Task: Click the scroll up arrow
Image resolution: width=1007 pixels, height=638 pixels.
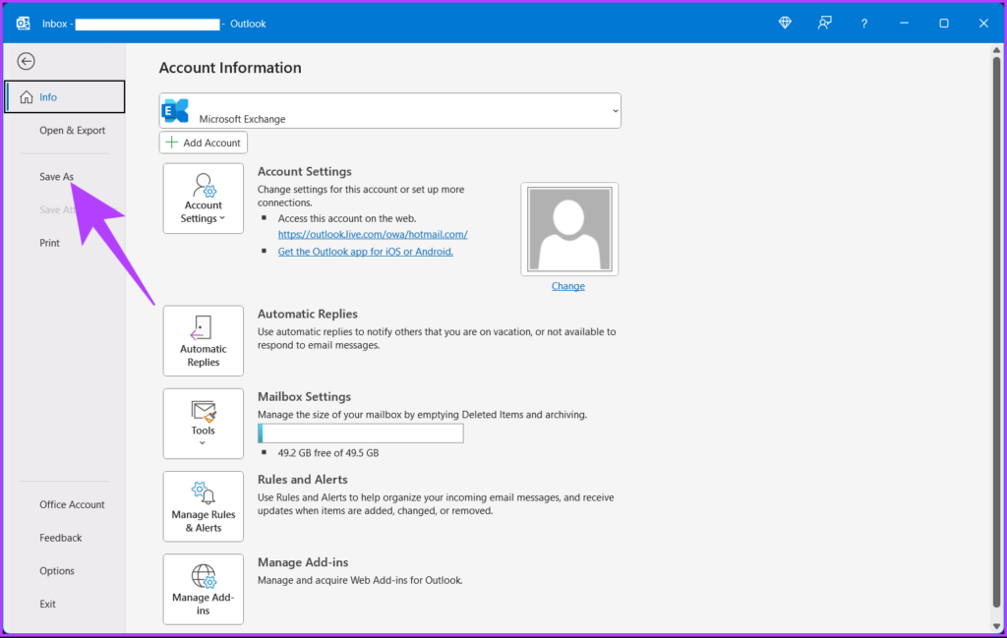Action: click(x=996, y=50)
